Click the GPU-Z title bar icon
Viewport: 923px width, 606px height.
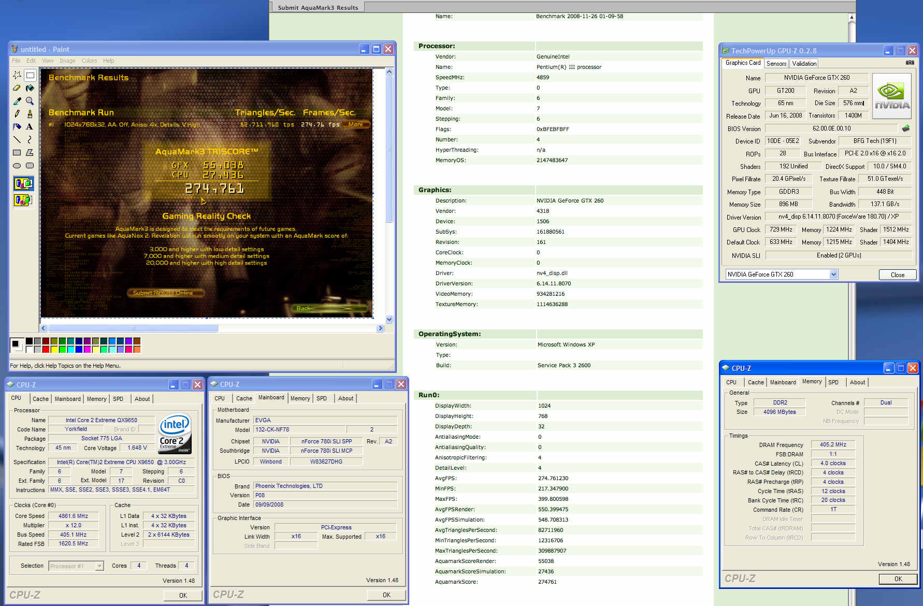coord(726,51)
